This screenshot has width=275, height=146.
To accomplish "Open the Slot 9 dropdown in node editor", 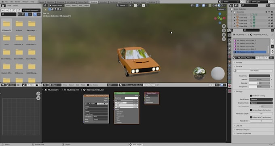I will pyautogui.click(x=112, y=85).
